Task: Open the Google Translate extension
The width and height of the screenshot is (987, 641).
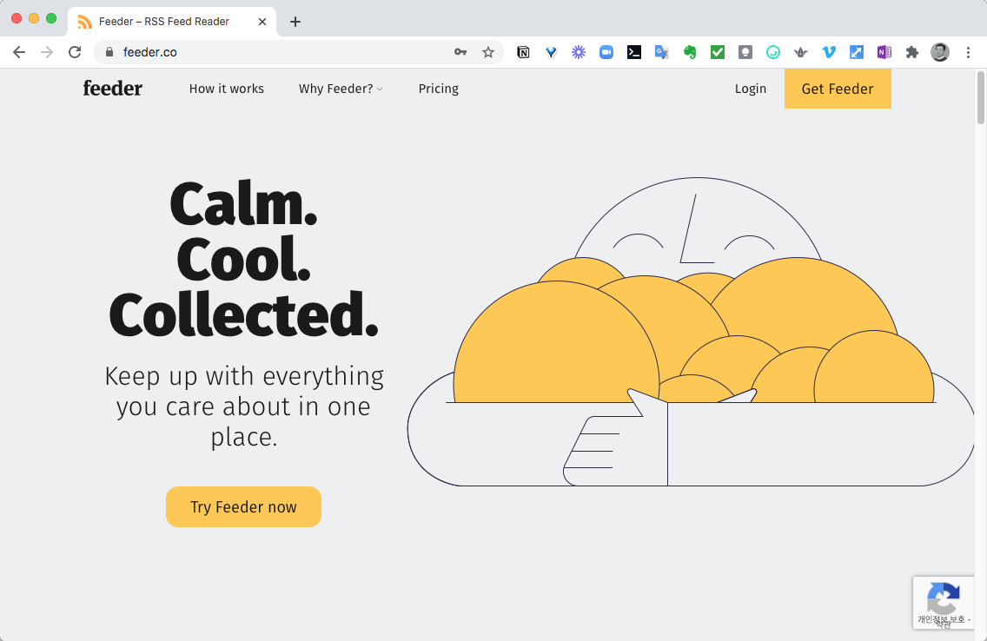Action: [661, 52]
